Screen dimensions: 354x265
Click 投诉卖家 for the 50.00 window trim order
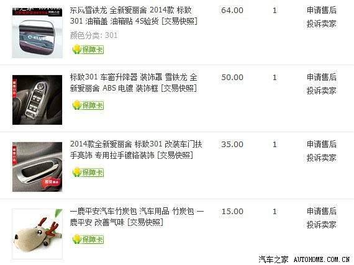click(x=322, y=91)
